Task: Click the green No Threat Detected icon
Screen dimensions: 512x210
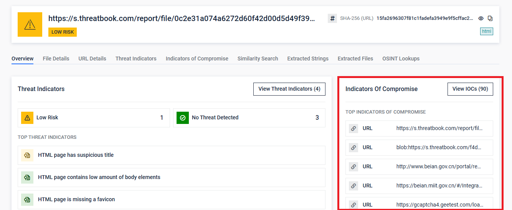Action: (183, 118)
